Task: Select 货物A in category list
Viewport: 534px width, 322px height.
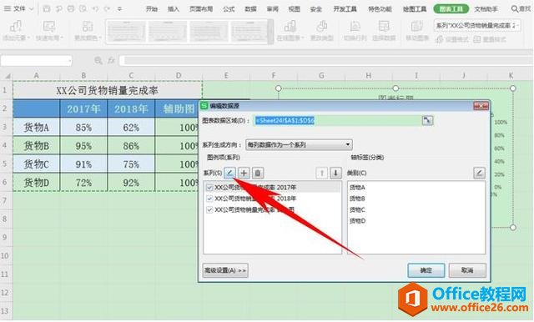Action: tap(357, 187)
